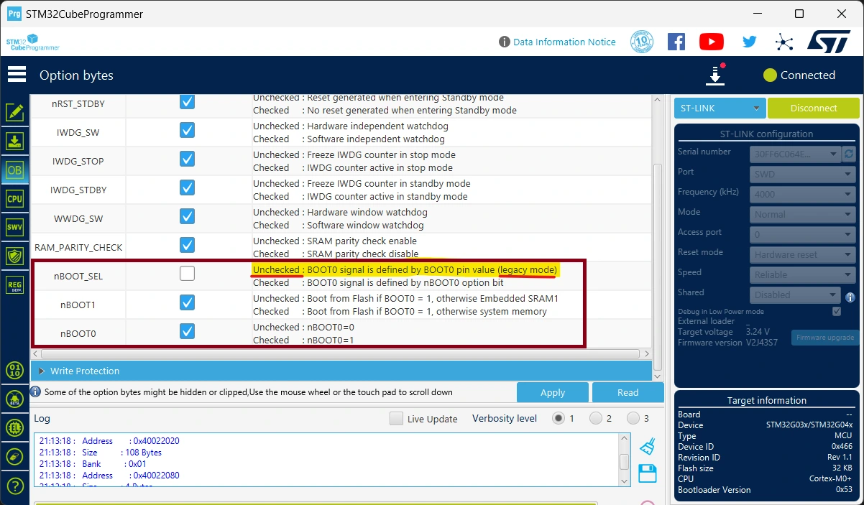Image resolution: width=864 pixels, height=505 pixels.
Task: Click the Apply button
Action: click(x=553, y=392)
